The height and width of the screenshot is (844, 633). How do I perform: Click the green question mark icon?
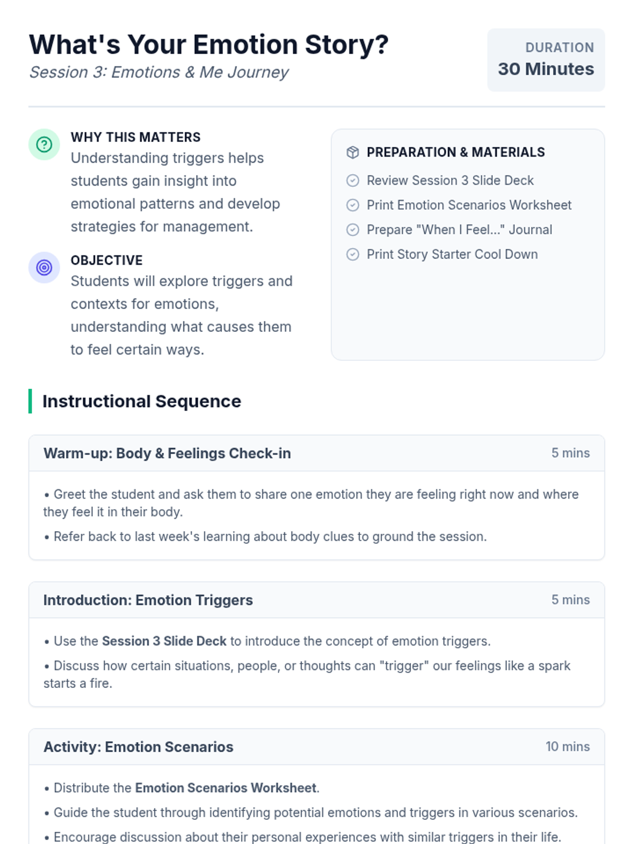44,145
